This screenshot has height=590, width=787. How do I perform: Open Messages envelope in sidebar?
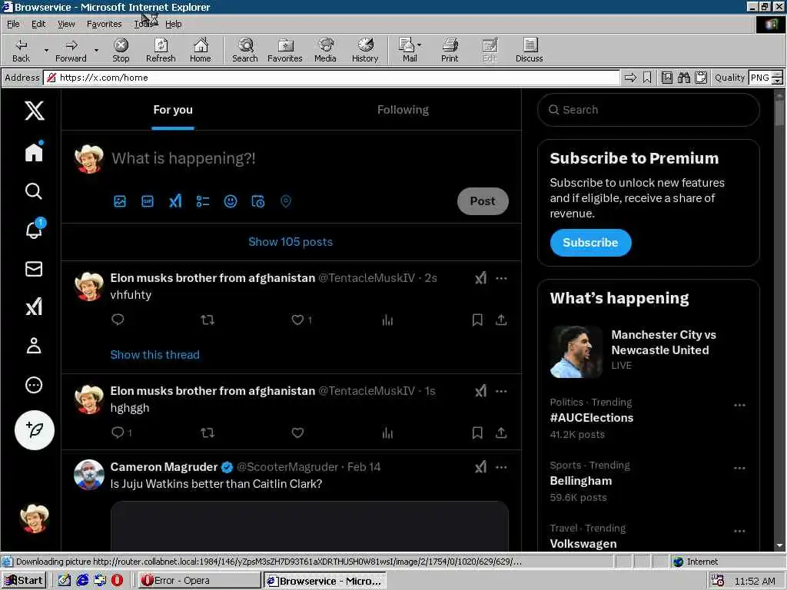click(34, 269)
